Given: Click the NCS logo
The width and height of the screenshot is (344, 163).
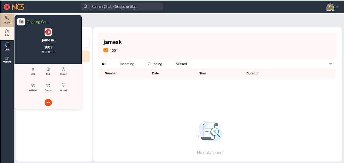Looking at the screenshot, I should 14,7.
